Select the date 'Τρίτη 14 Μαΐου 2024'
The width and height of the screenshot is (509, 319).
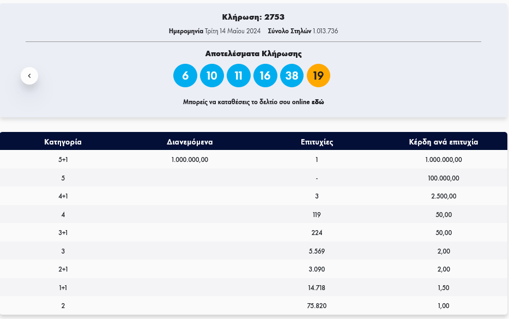point(233,31)
